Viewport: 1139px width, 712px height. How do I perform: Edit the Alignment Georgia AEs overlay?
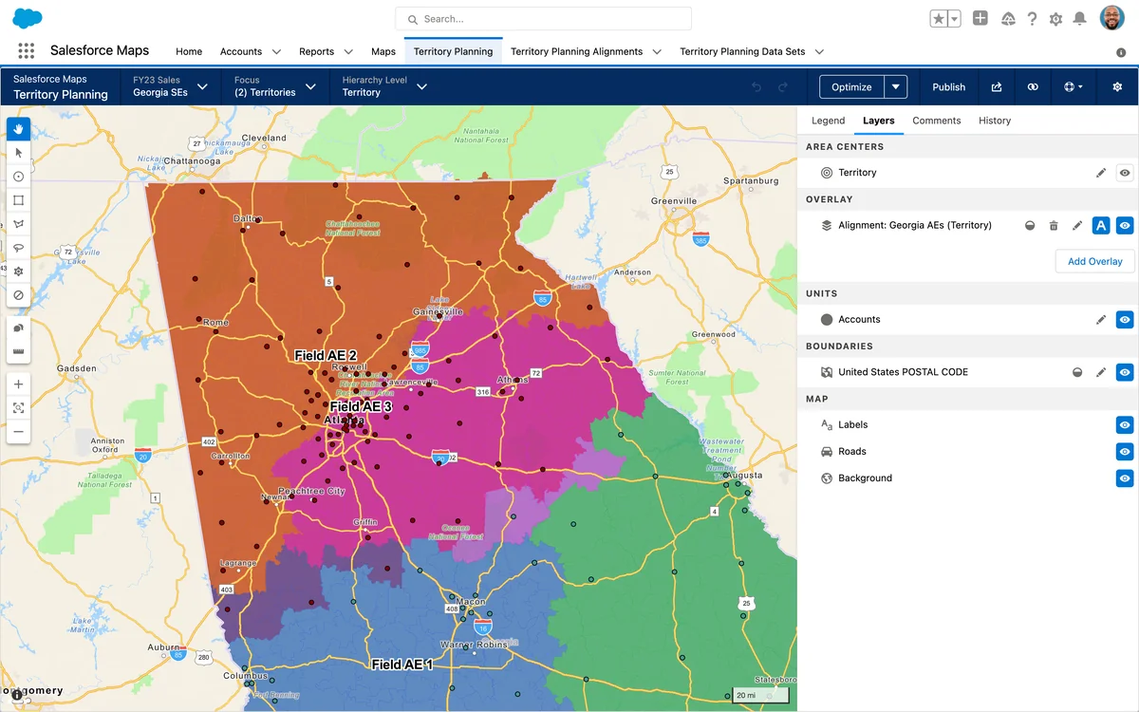tap(1077, 226)
